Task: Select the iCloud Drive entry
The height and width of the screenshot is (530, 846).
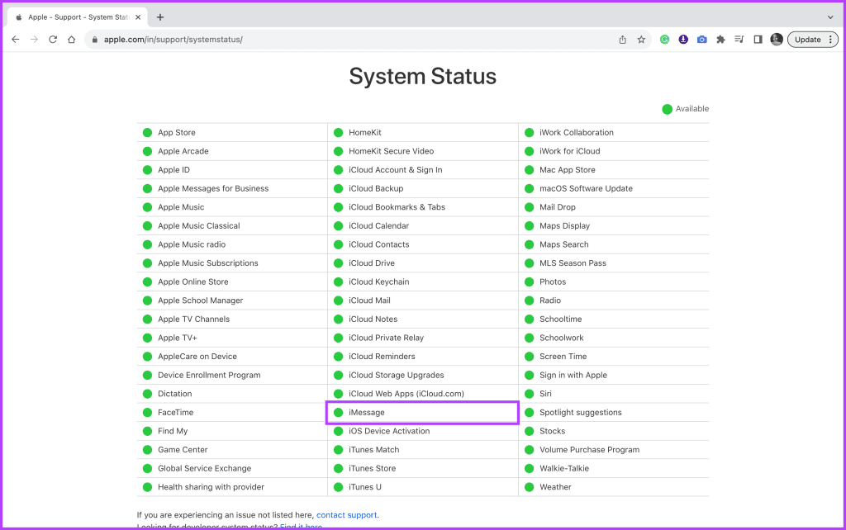Action: point(372,263)
